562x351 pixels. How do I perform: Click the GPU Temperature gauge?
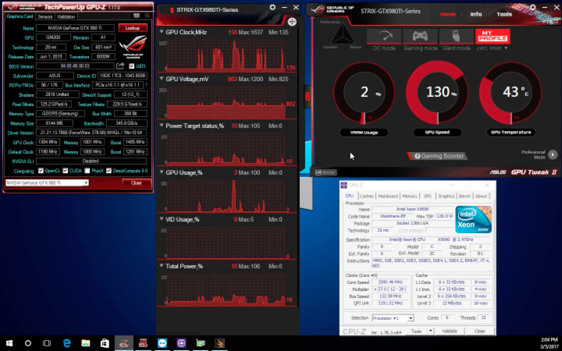coord(510,93)
